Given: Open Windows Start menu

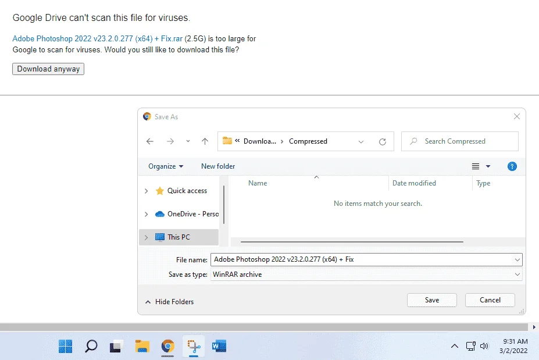Looking at the screenshot, I should [65, 346].
